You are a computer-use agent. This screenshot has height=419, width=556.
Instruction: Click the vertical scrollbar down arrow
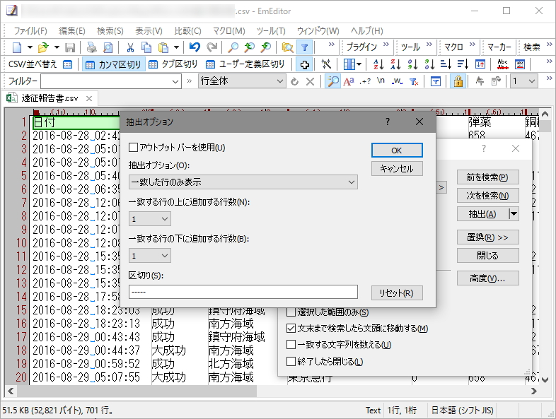(545, 379)
